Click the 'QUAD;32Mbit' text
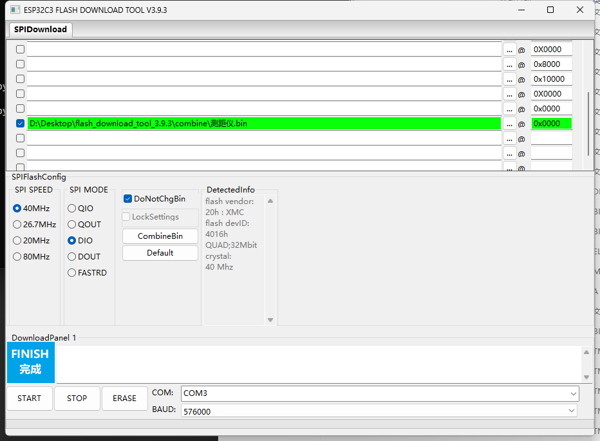600x441 pixels. pyautogui.click(x=231, y=245)
